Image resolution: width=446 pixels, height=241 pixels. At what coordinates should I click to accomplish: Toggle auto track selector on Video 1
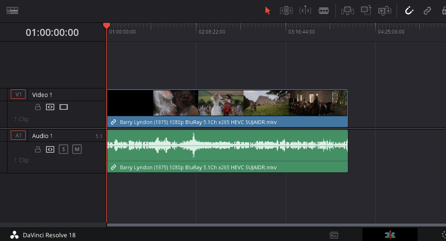pyautogui.click(x=50, y=107)
